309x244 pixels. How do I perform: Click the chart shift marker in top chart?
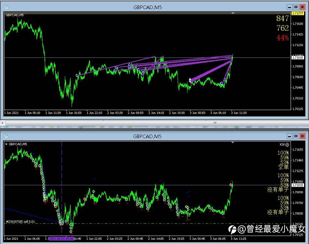(233, 13)
